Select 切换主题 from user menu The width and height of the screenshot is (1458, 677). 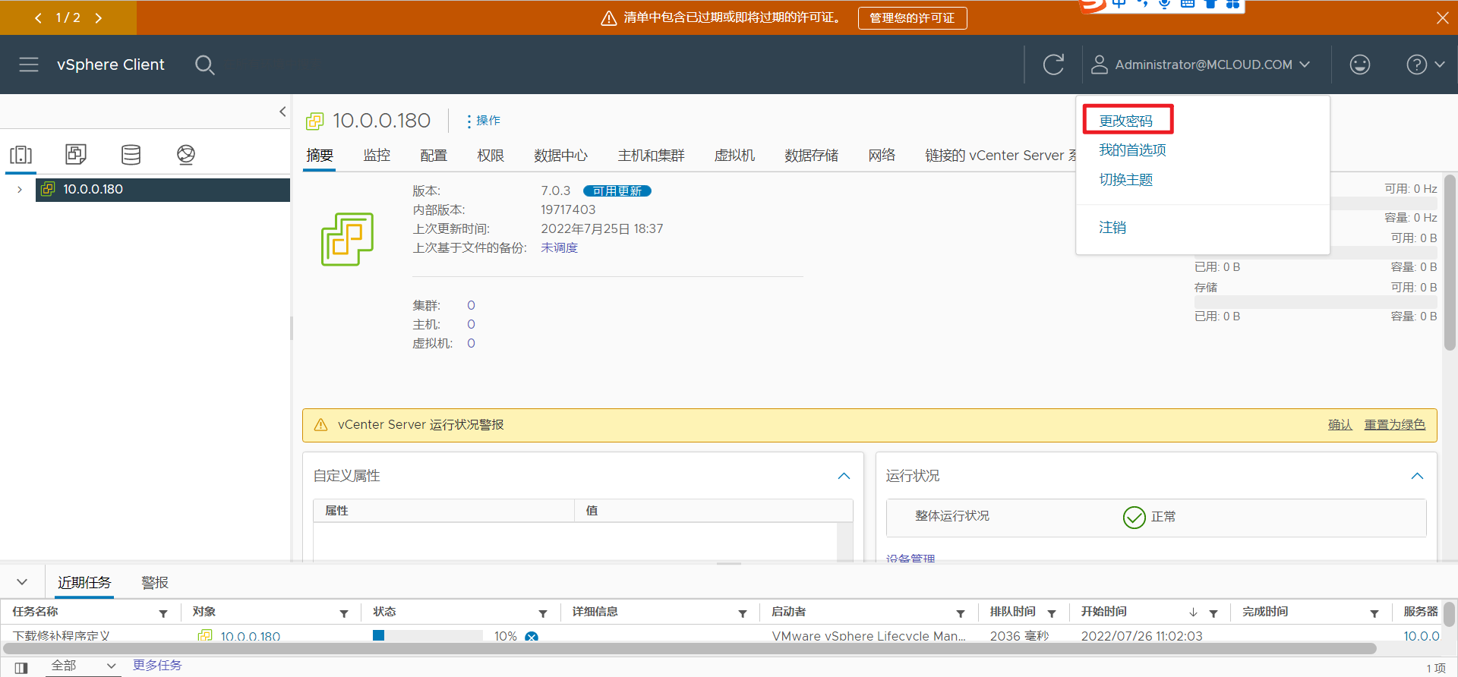(x=1126, y=180)
